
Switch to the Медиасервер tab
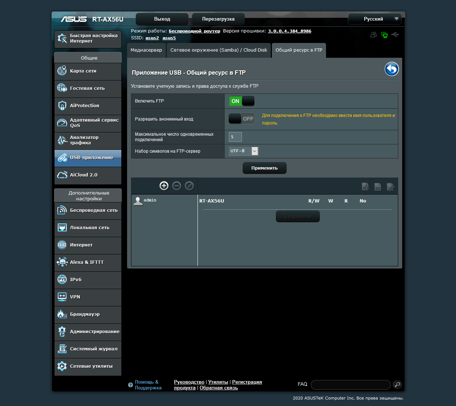(146, 50)
